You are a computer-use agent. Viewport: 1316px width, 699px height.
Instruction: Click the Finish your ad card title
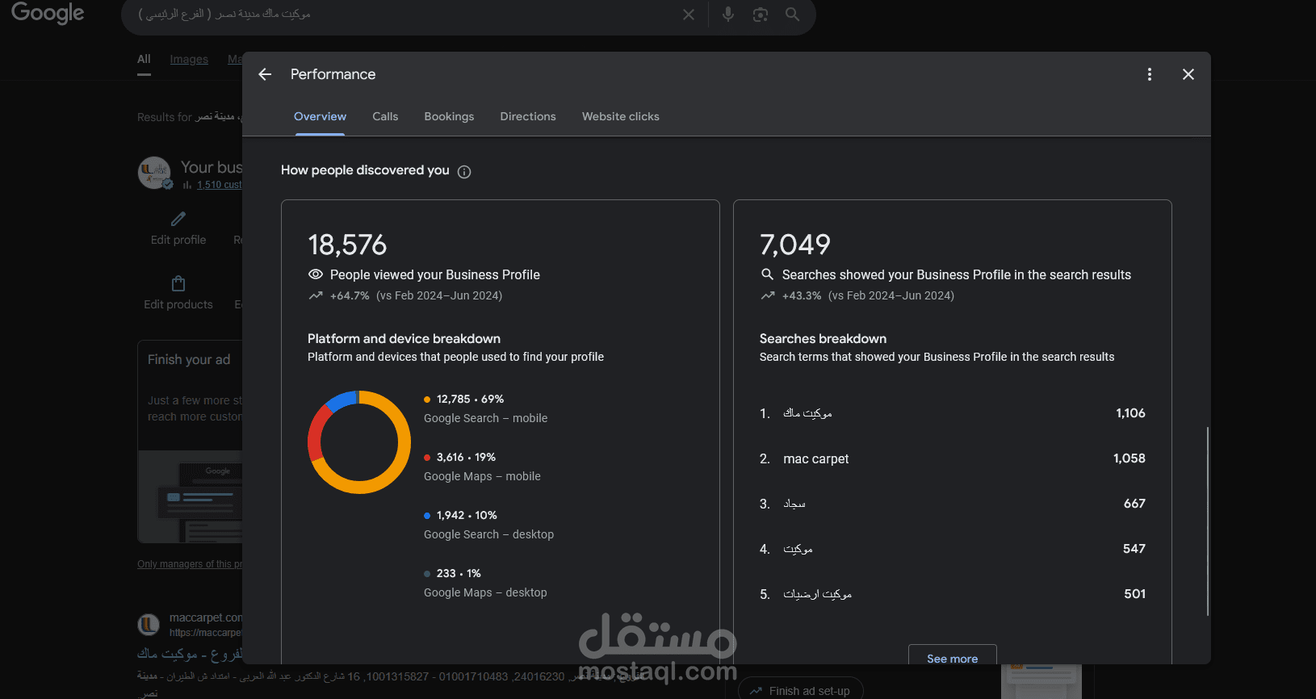pos(189,360)
